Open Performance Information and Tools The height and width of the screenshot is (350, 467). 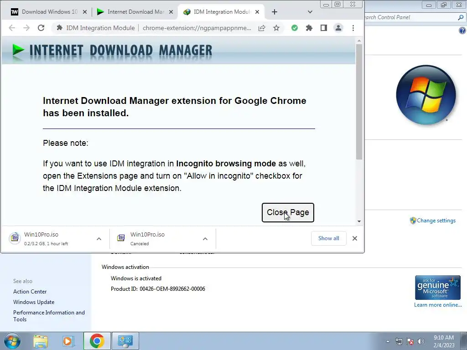tap(49, 316)
